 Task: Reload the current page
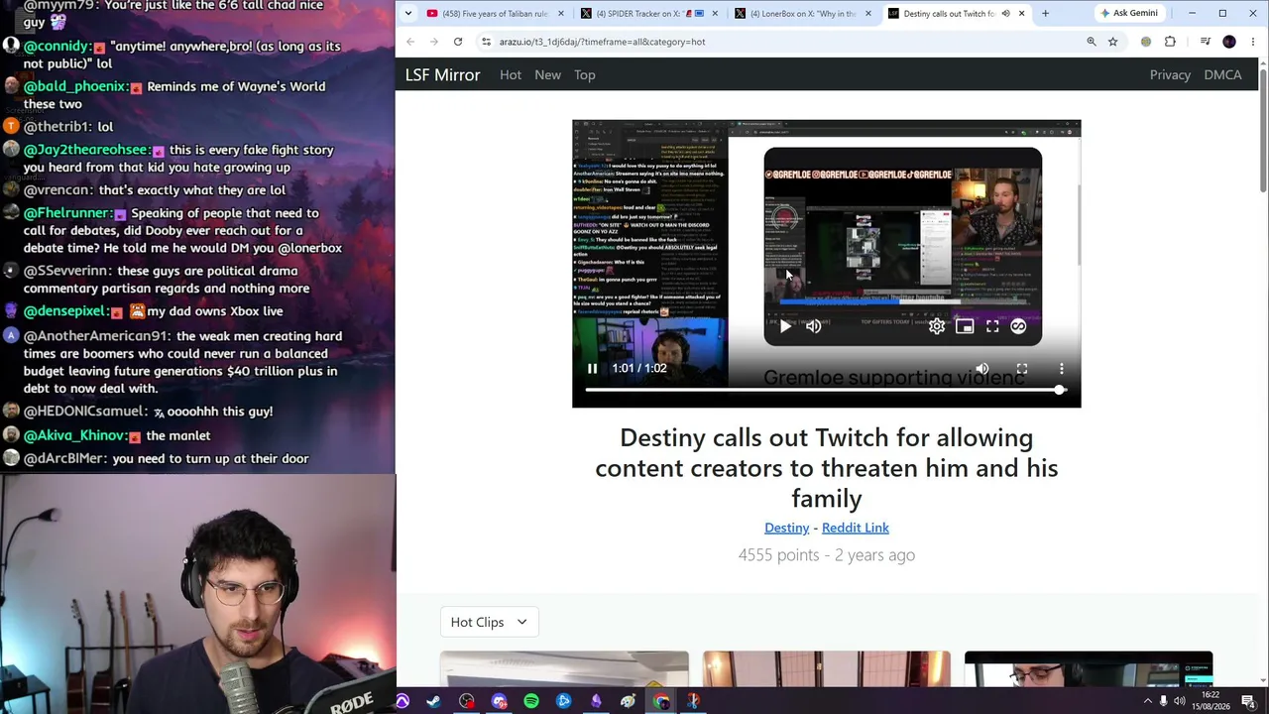point(458,42)
